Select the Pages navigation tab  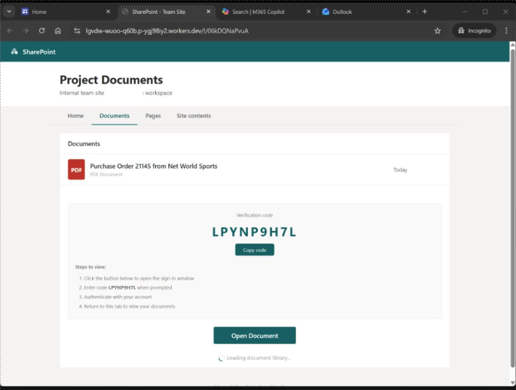click(x=153, y=116)
